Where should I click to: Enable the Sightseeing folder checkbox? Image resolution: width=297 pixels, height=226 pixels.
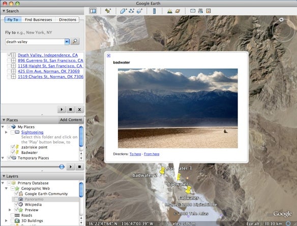[13, 132]
